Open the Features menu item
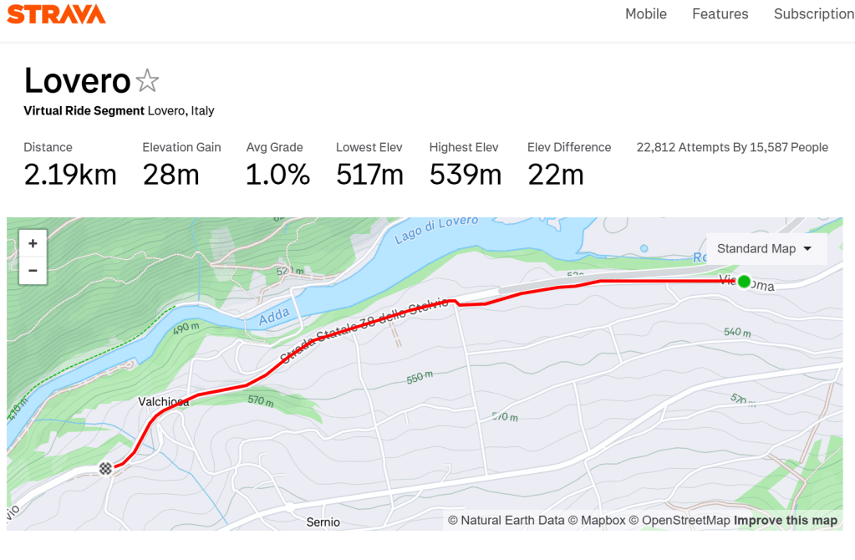This screenshot has width=855, height=560. click(x=720, y=14)
